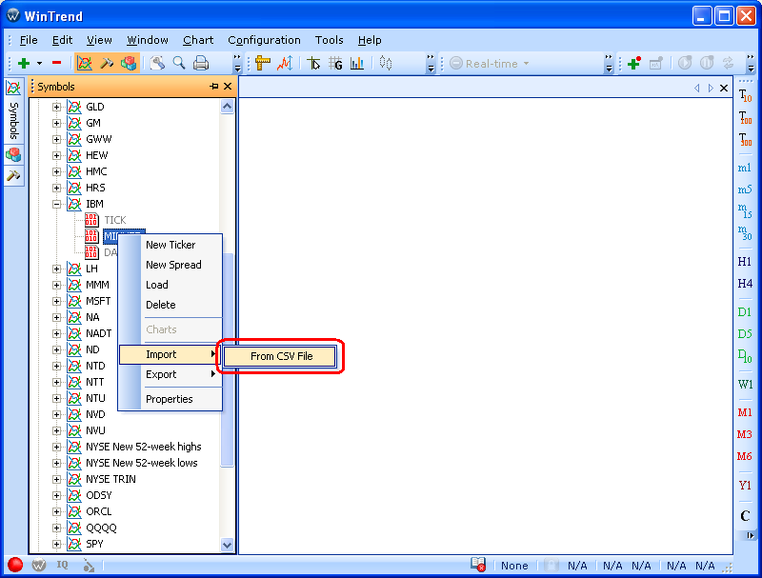Select the H4 four-hour timeframe
This screenshot has height=578, width=762.
(745, 283)
